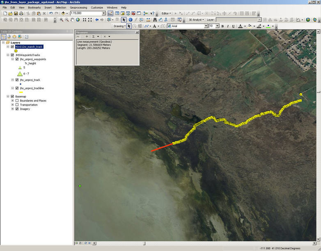Open the ModelBuilder window icon

point(146,13)
